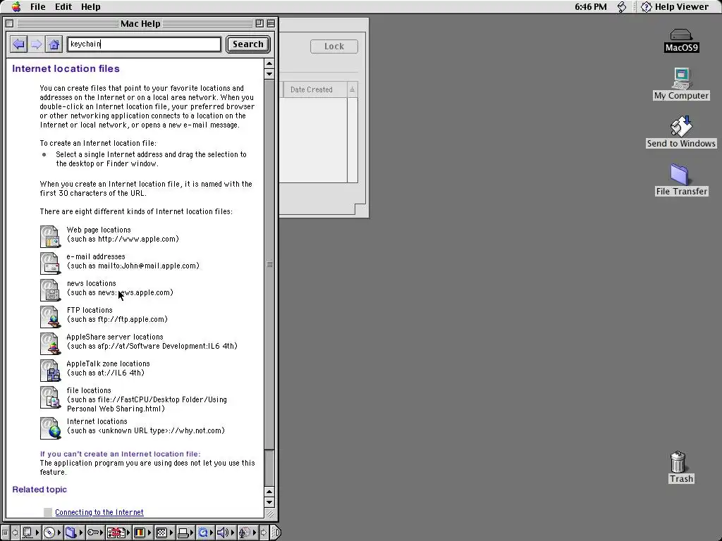The width and height of the screenshot is (722, 541).
Task: Open the Keychain control strip module
Action: (x=96, y=533)
